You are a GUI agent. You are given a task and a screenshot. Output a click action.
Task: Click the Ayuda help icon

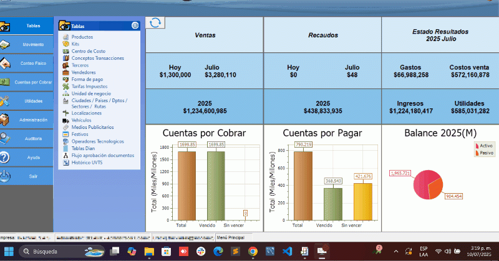pyautogui.click(x=6, y=158)
